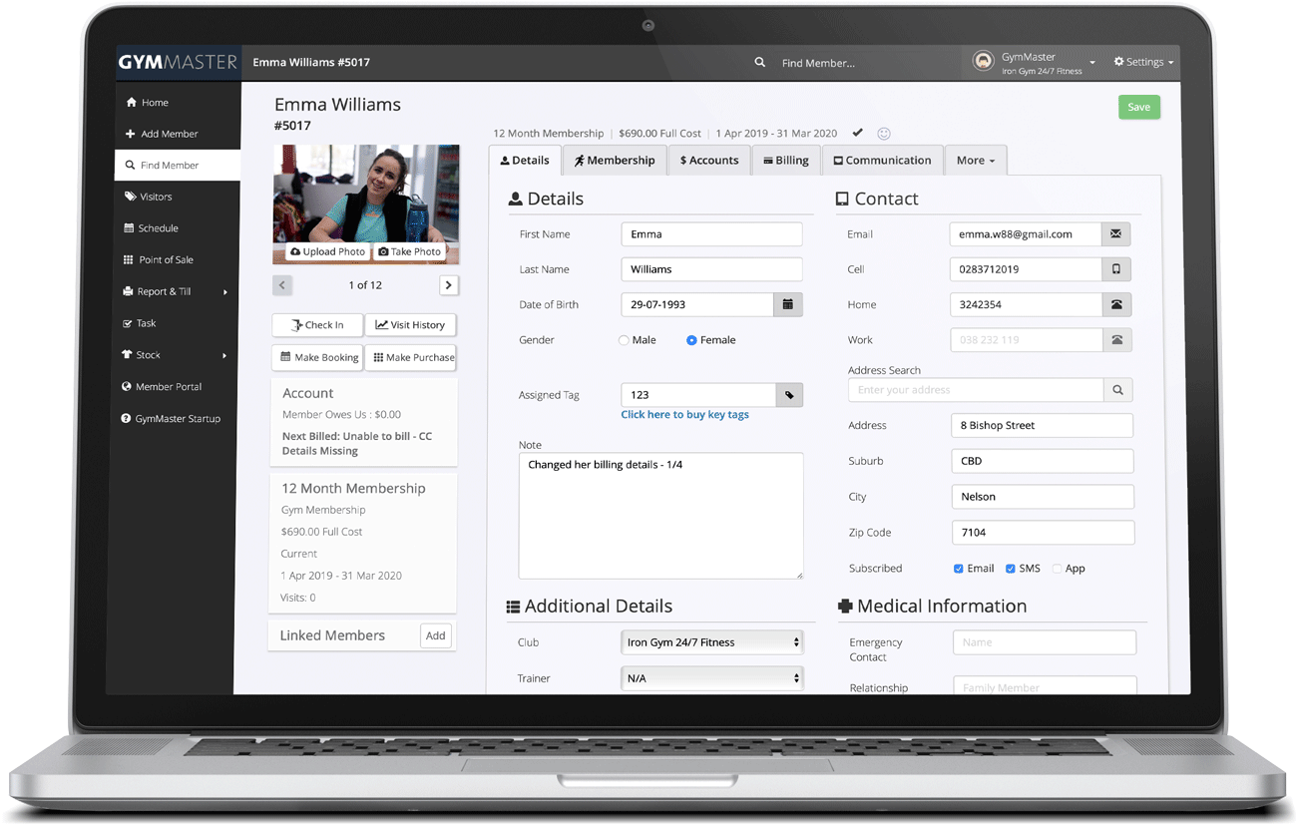Click the GymMaster logo
This screenshot has width=1297, height=824.
[x=178, y=62]
